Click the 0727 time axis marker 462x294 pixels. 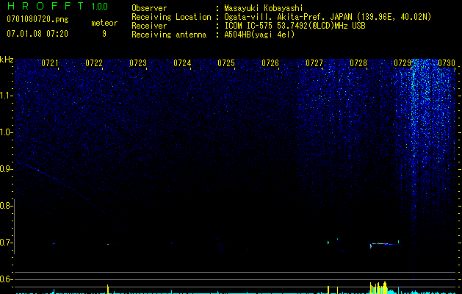click(314, 63)
